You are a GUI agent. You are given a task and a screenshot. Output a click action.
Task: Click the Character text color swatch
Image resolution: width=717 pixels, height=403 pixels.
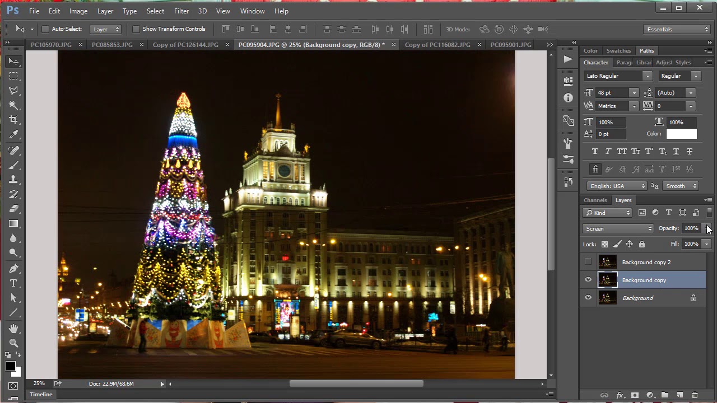click(681, 134)
